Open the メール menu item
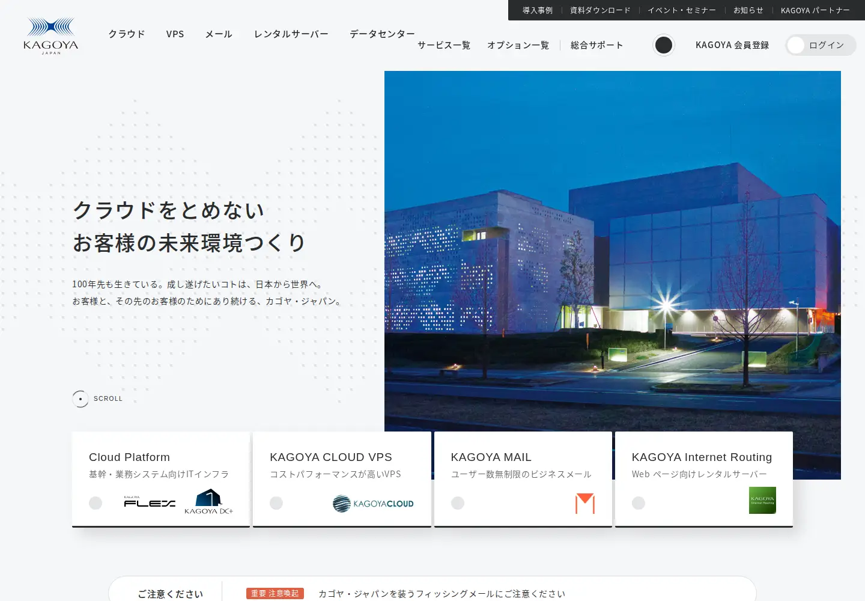The width and height of the screenshot is (865, 601). [219, 34]
